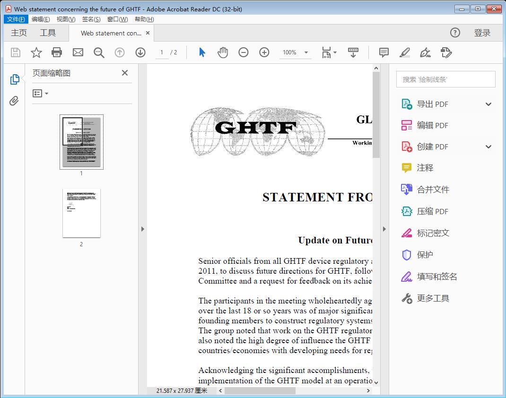Image resolution: width=506 pixels, height=398 pixels.
Task: Save the PDF file
Action: coord(15,52)
